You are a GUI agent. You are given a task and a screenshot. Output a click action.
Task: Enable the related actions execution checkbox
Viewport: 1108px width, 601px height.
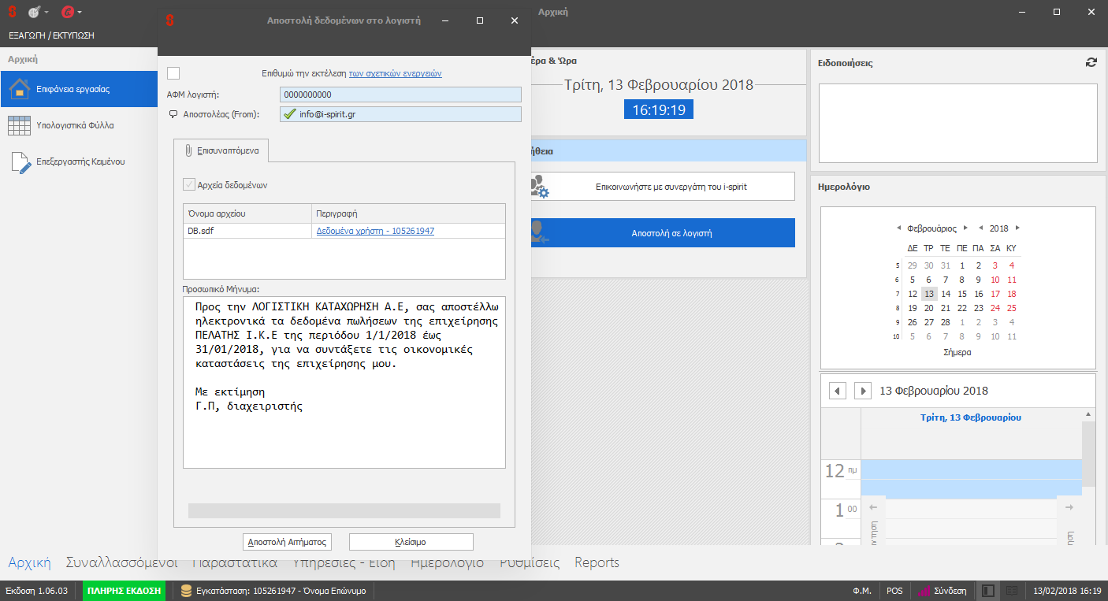[173, 73]
